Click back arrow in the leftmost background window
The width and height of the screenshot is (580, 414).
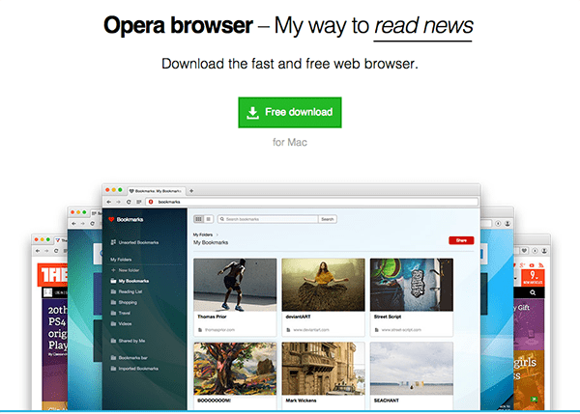(38, 251)
